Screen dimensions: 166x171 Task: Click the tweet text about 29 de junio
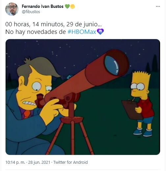pyautogui.click(x=53, y=24)
